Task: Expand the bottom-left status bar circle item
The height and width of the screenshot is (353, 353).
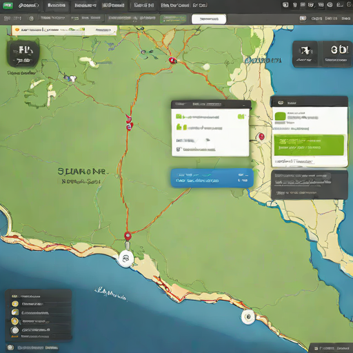Action: (x=10, y=347)
